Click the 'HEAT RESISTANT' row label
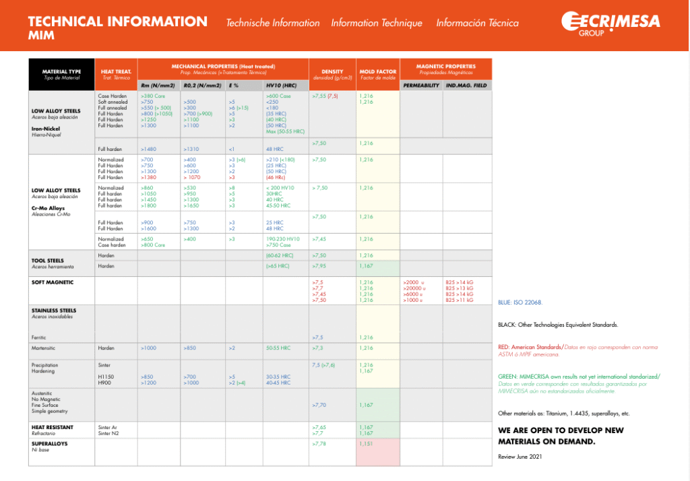The image size is (690, 481). tap(53, 427)
